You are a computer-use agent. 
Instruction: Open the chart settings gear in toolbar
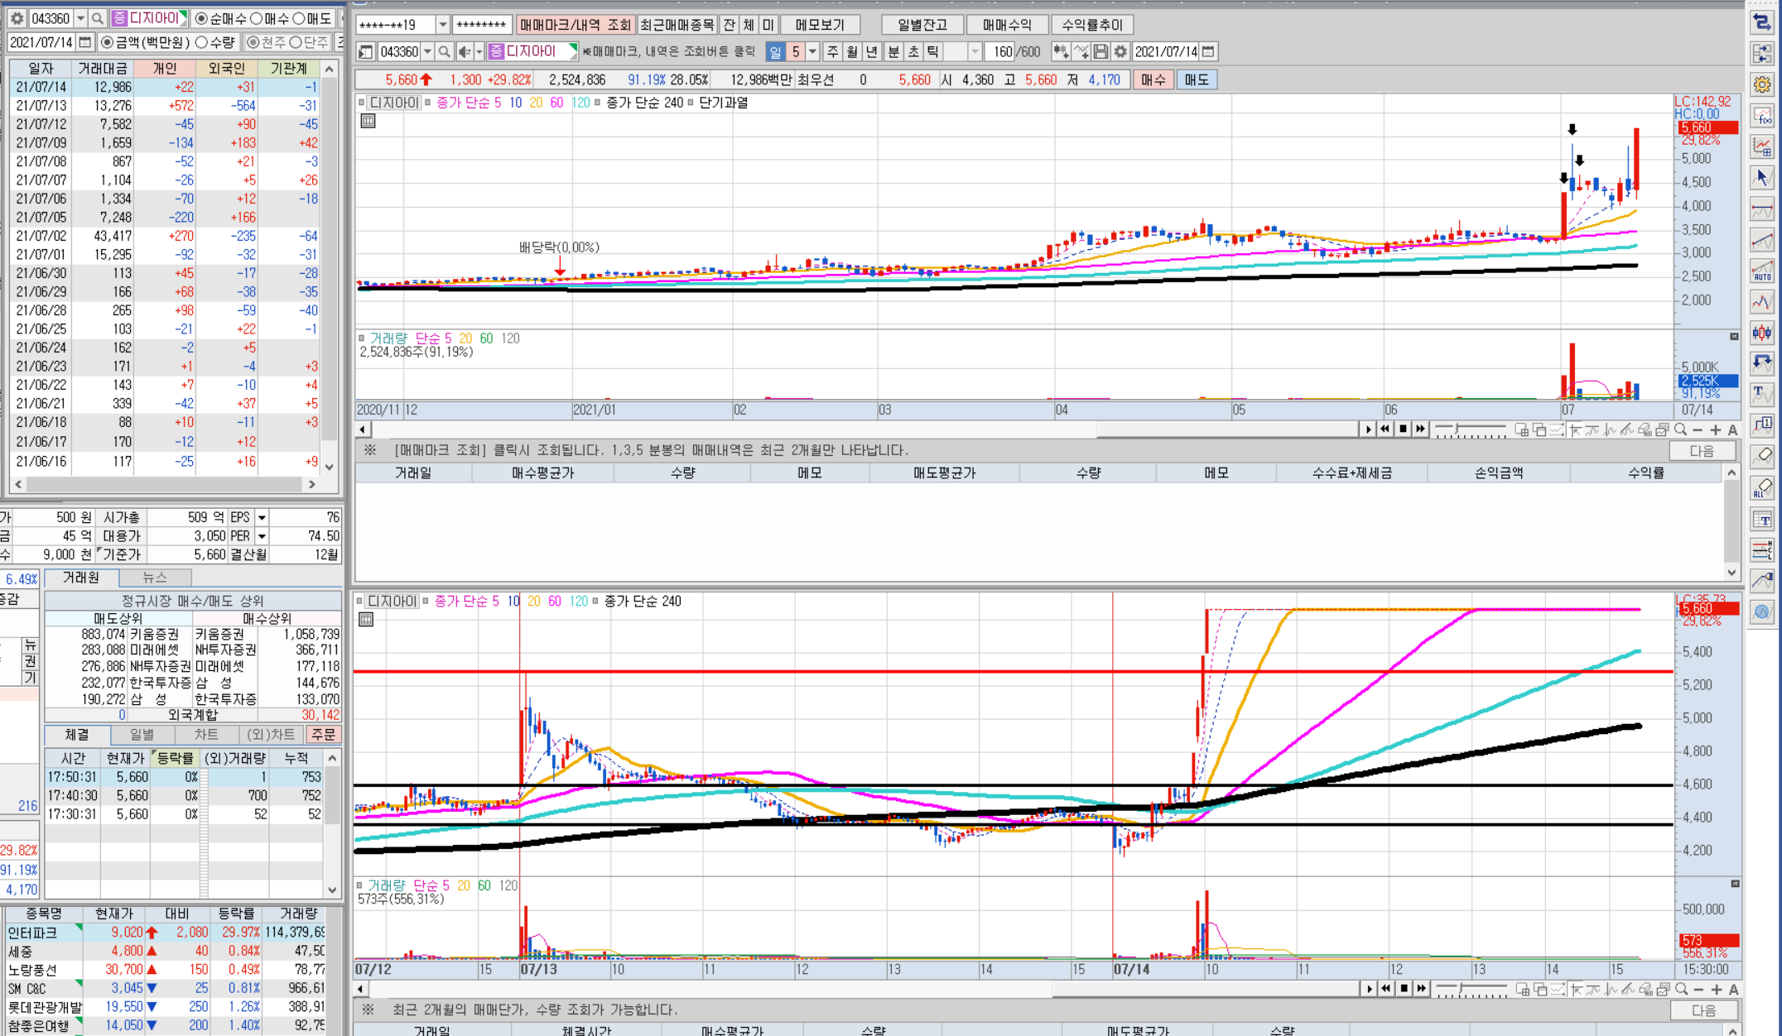click(x=1120, y=51)
